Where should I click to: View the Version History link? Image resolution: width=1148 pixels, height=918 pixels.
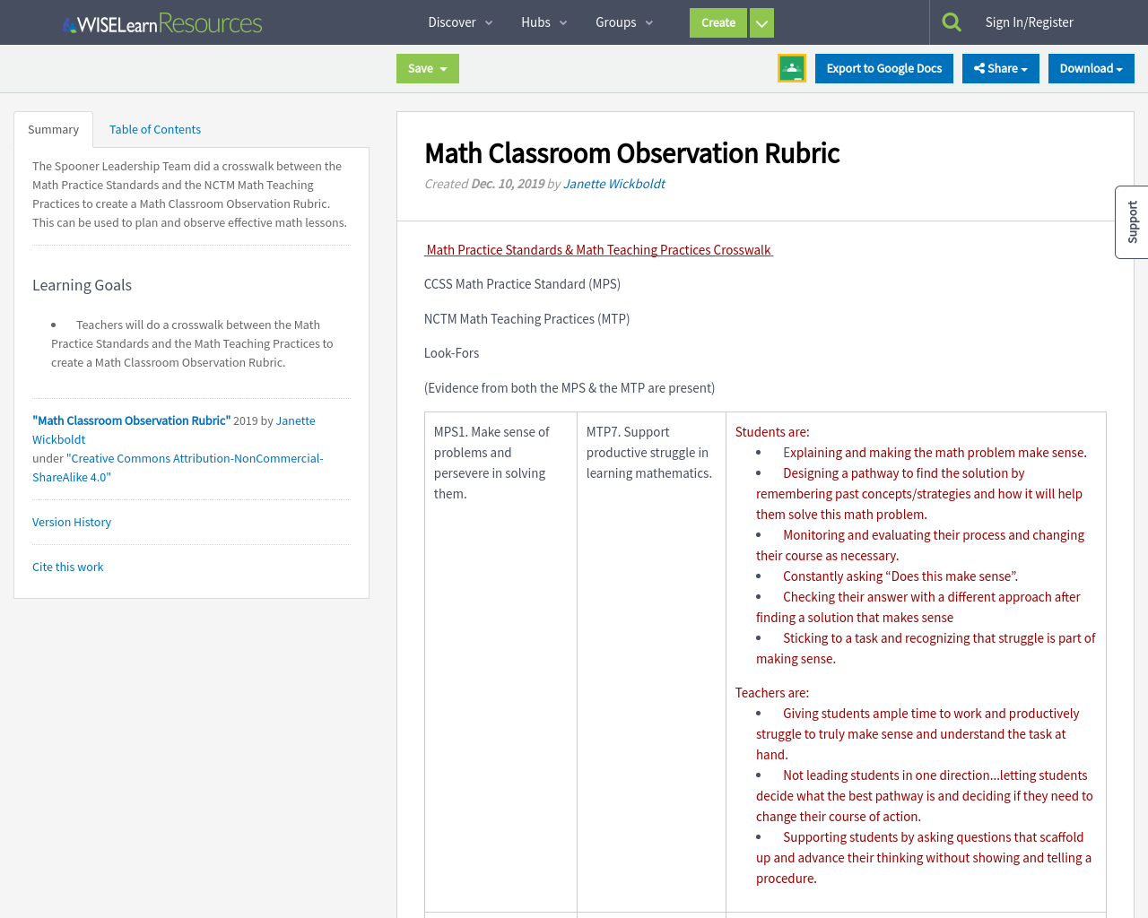(x=71, y=521)
